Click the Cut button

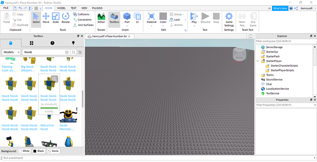[x=17, y=20]
